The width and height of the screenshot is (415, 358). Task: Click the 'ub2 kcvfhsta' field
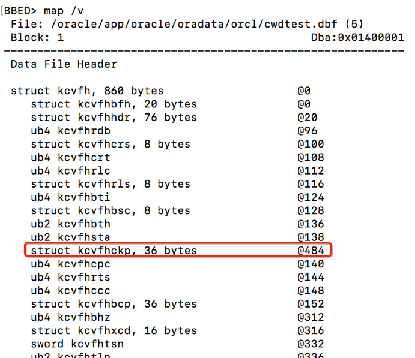pyautogui.click(x=71, y=237)
